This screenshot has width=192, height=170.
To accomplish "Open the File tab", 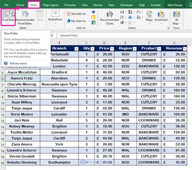I will [x=6, y=5].
